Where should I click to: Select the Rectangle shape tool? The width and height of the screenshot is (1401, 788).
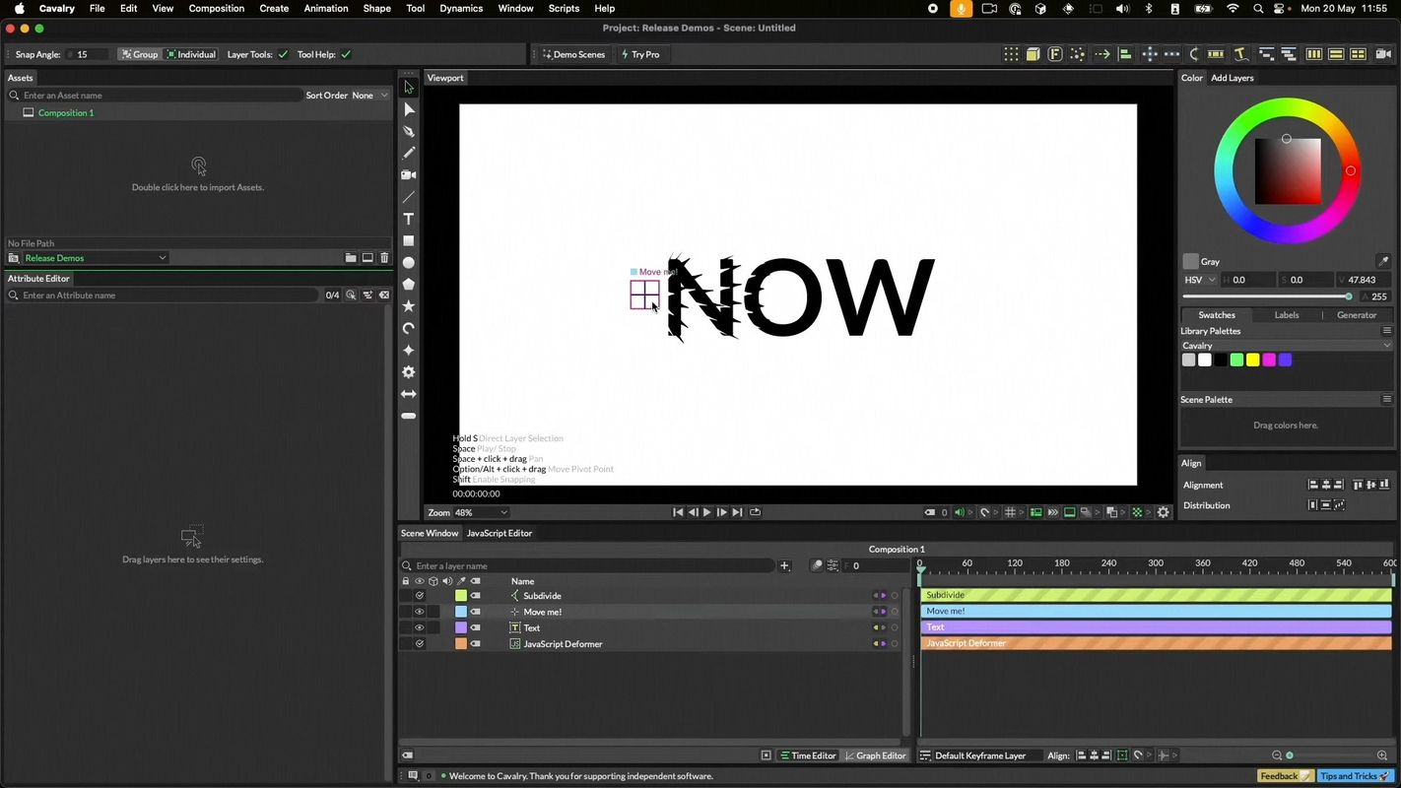coord(409,240)
